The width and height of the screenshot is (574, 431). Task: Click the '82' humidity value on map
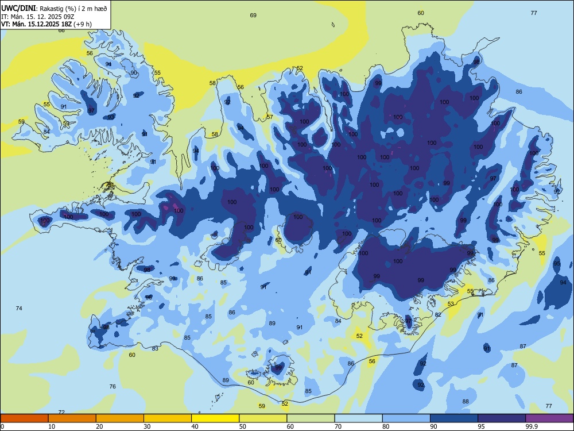click(438, 315)
